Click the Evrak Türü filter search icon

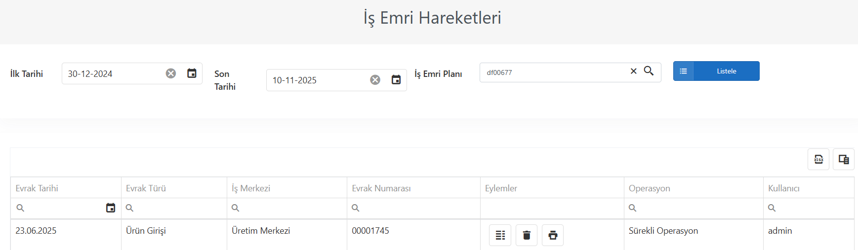pos(129,208)
